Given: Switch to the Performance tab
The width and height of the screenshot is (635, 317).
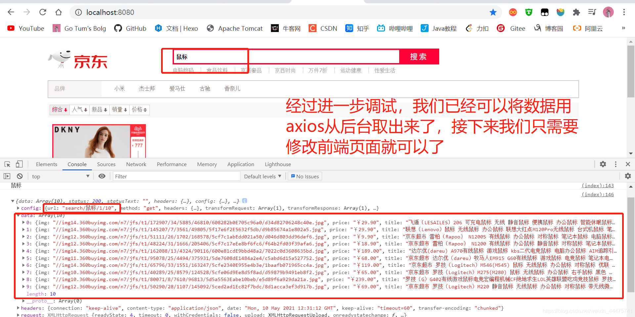Looking at the screenshot, I should coord(172,164).
